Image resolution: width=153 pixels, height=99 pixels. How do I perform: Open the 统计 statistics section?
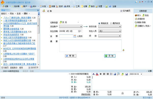coord(33,6)
